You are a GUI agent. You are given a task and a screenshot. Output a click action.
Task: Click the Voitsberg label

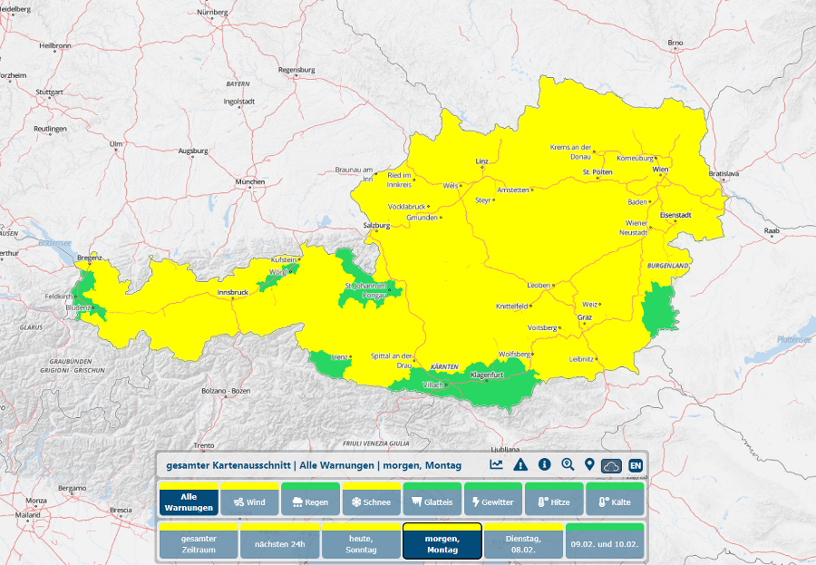[x=542, y=328]
